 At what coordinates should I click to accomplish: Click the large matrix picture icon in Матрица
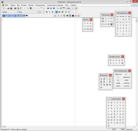coord(111,24)
